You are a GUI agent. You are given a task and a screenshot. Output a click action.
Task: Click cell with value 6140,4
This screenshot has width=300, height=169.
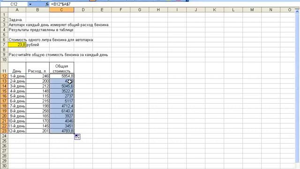[x=61, y=111]
